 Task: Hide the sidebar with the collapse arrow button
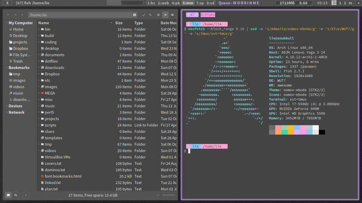pos(26,195)
